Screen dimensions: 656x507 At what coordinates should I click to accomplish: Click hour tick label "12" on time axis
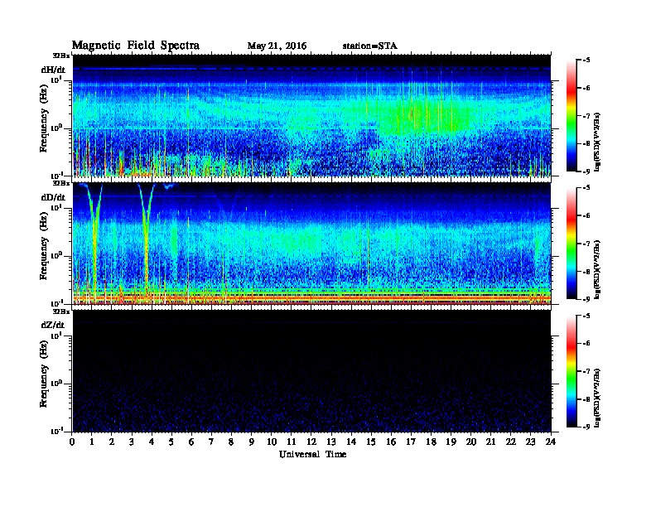[311, 442]
